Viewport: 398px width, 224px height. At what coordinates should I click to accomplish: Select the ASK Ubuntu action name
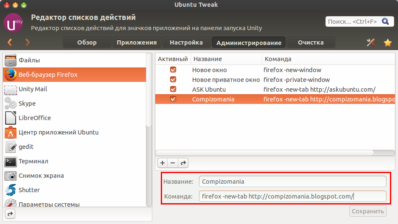point(209,90)
